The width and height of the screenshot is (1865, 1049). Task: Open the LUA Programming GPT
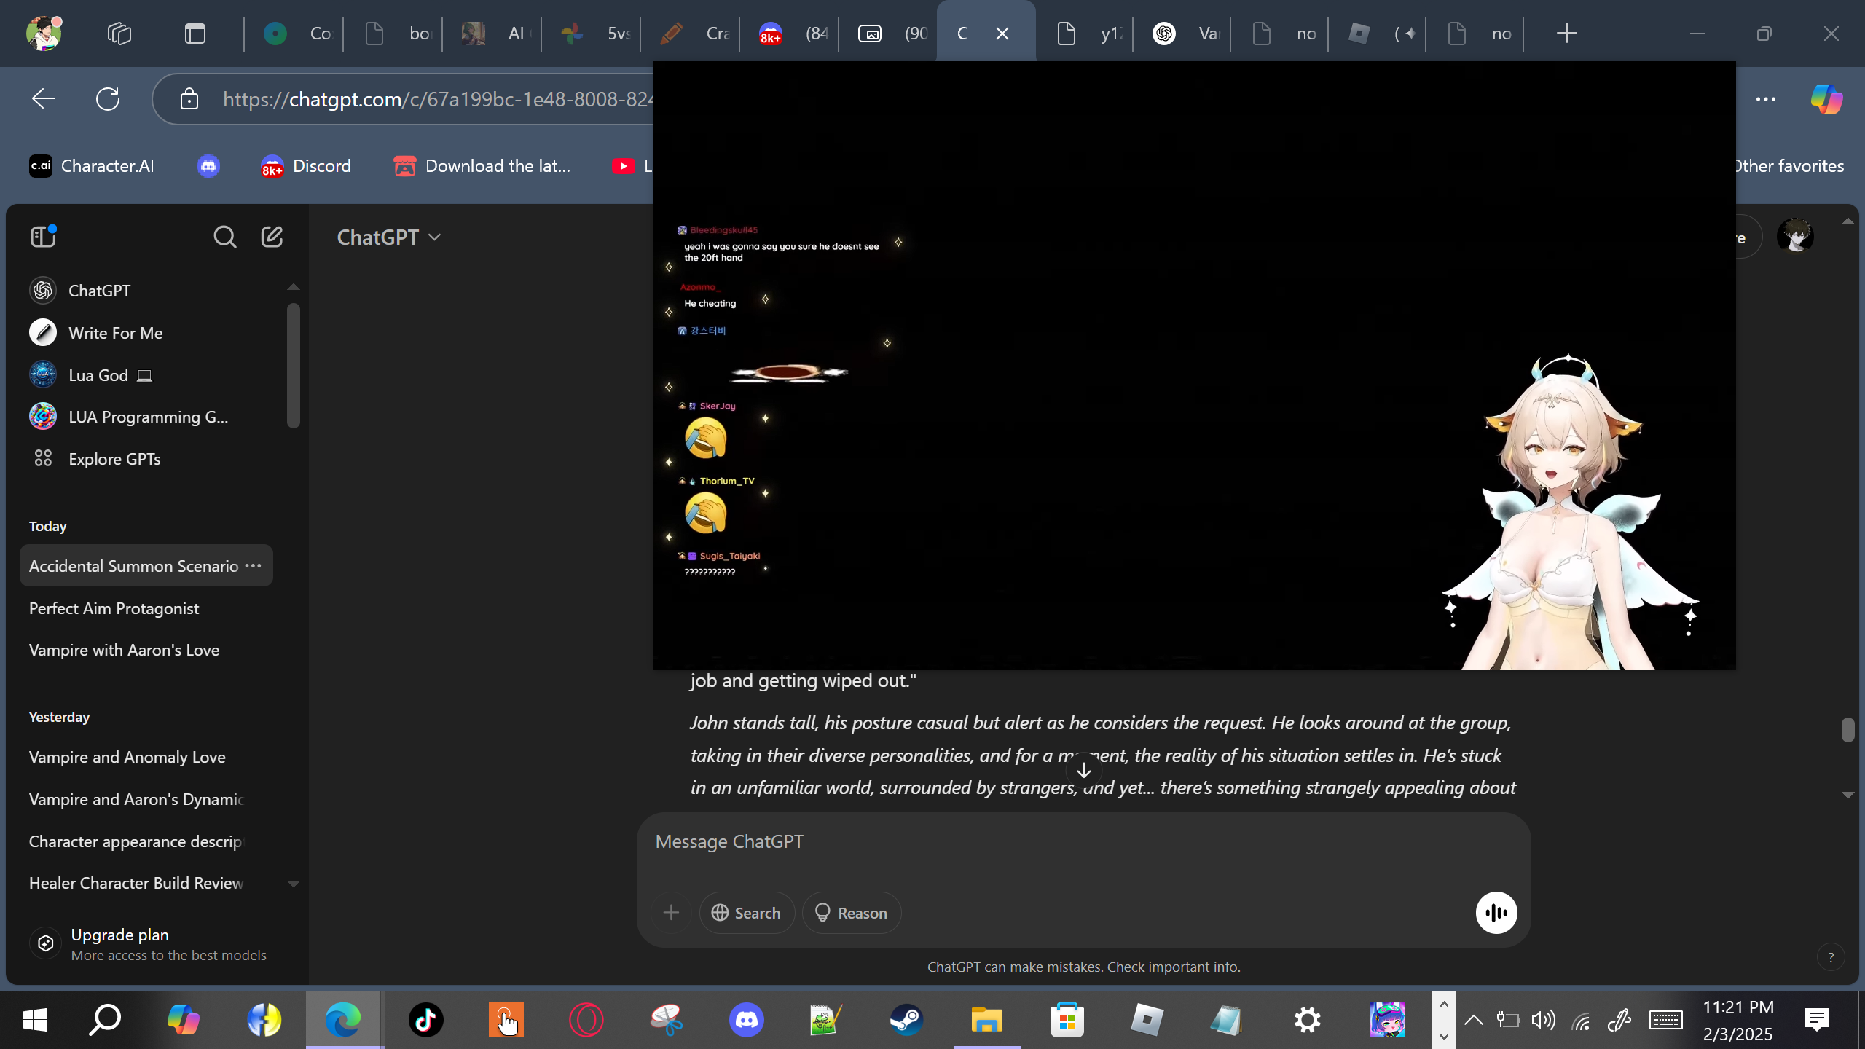tap(153, 417)
